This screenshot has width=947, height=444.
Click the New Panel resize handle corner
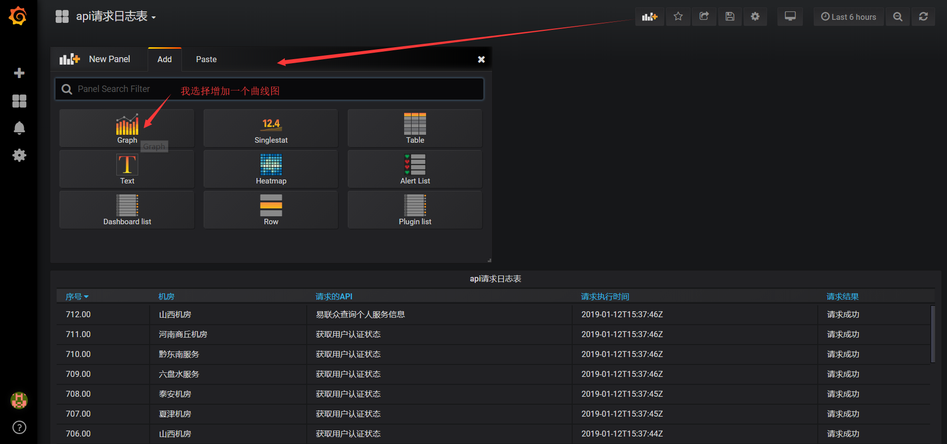[x=490, y=260]
